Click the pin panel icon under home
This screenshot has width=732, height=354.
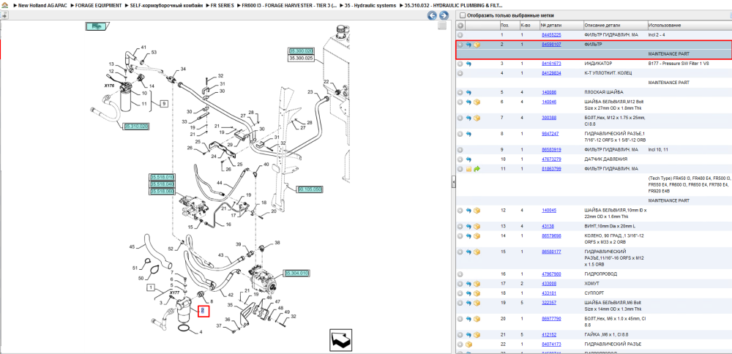click(x=4, y=15)
